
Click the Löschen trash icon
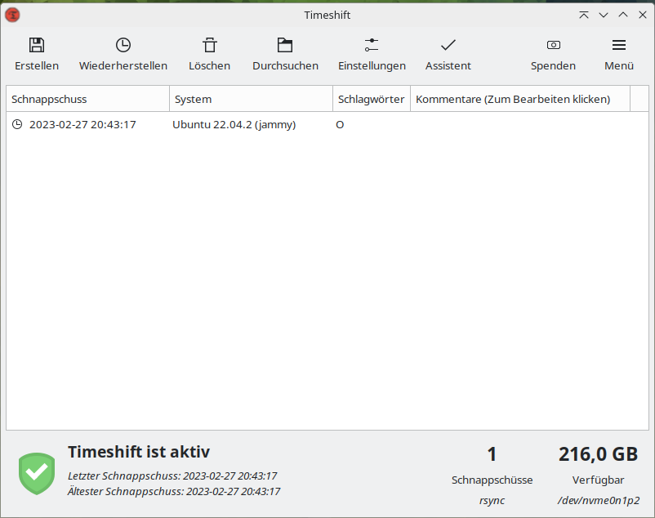[x=210, y=45]
